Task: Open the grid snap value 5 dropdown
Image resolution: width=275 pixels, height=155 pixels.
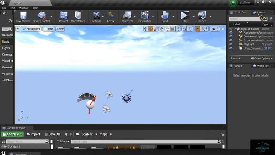Action: pos(178,29)
